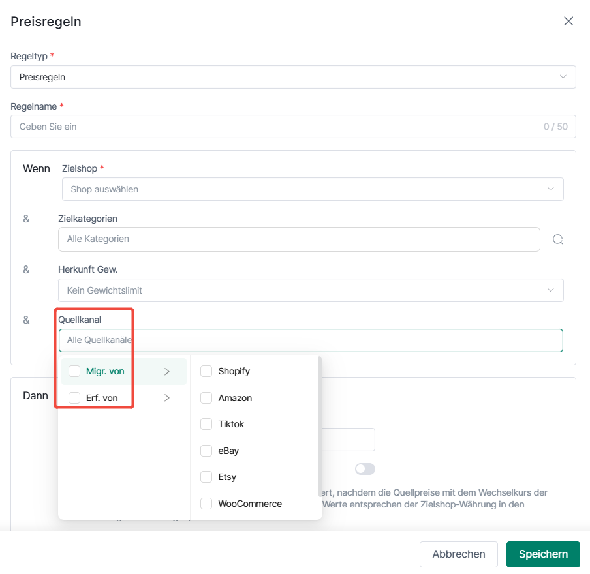Viewport: 590px width, 574px height.
Task: Click the Alle Kategorien input field
Action: point(299,239)
